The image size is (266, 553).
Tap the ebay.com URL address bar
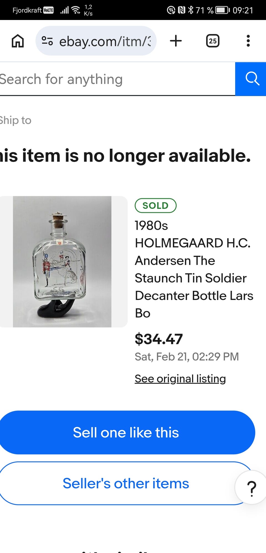[x=105, y=41]
